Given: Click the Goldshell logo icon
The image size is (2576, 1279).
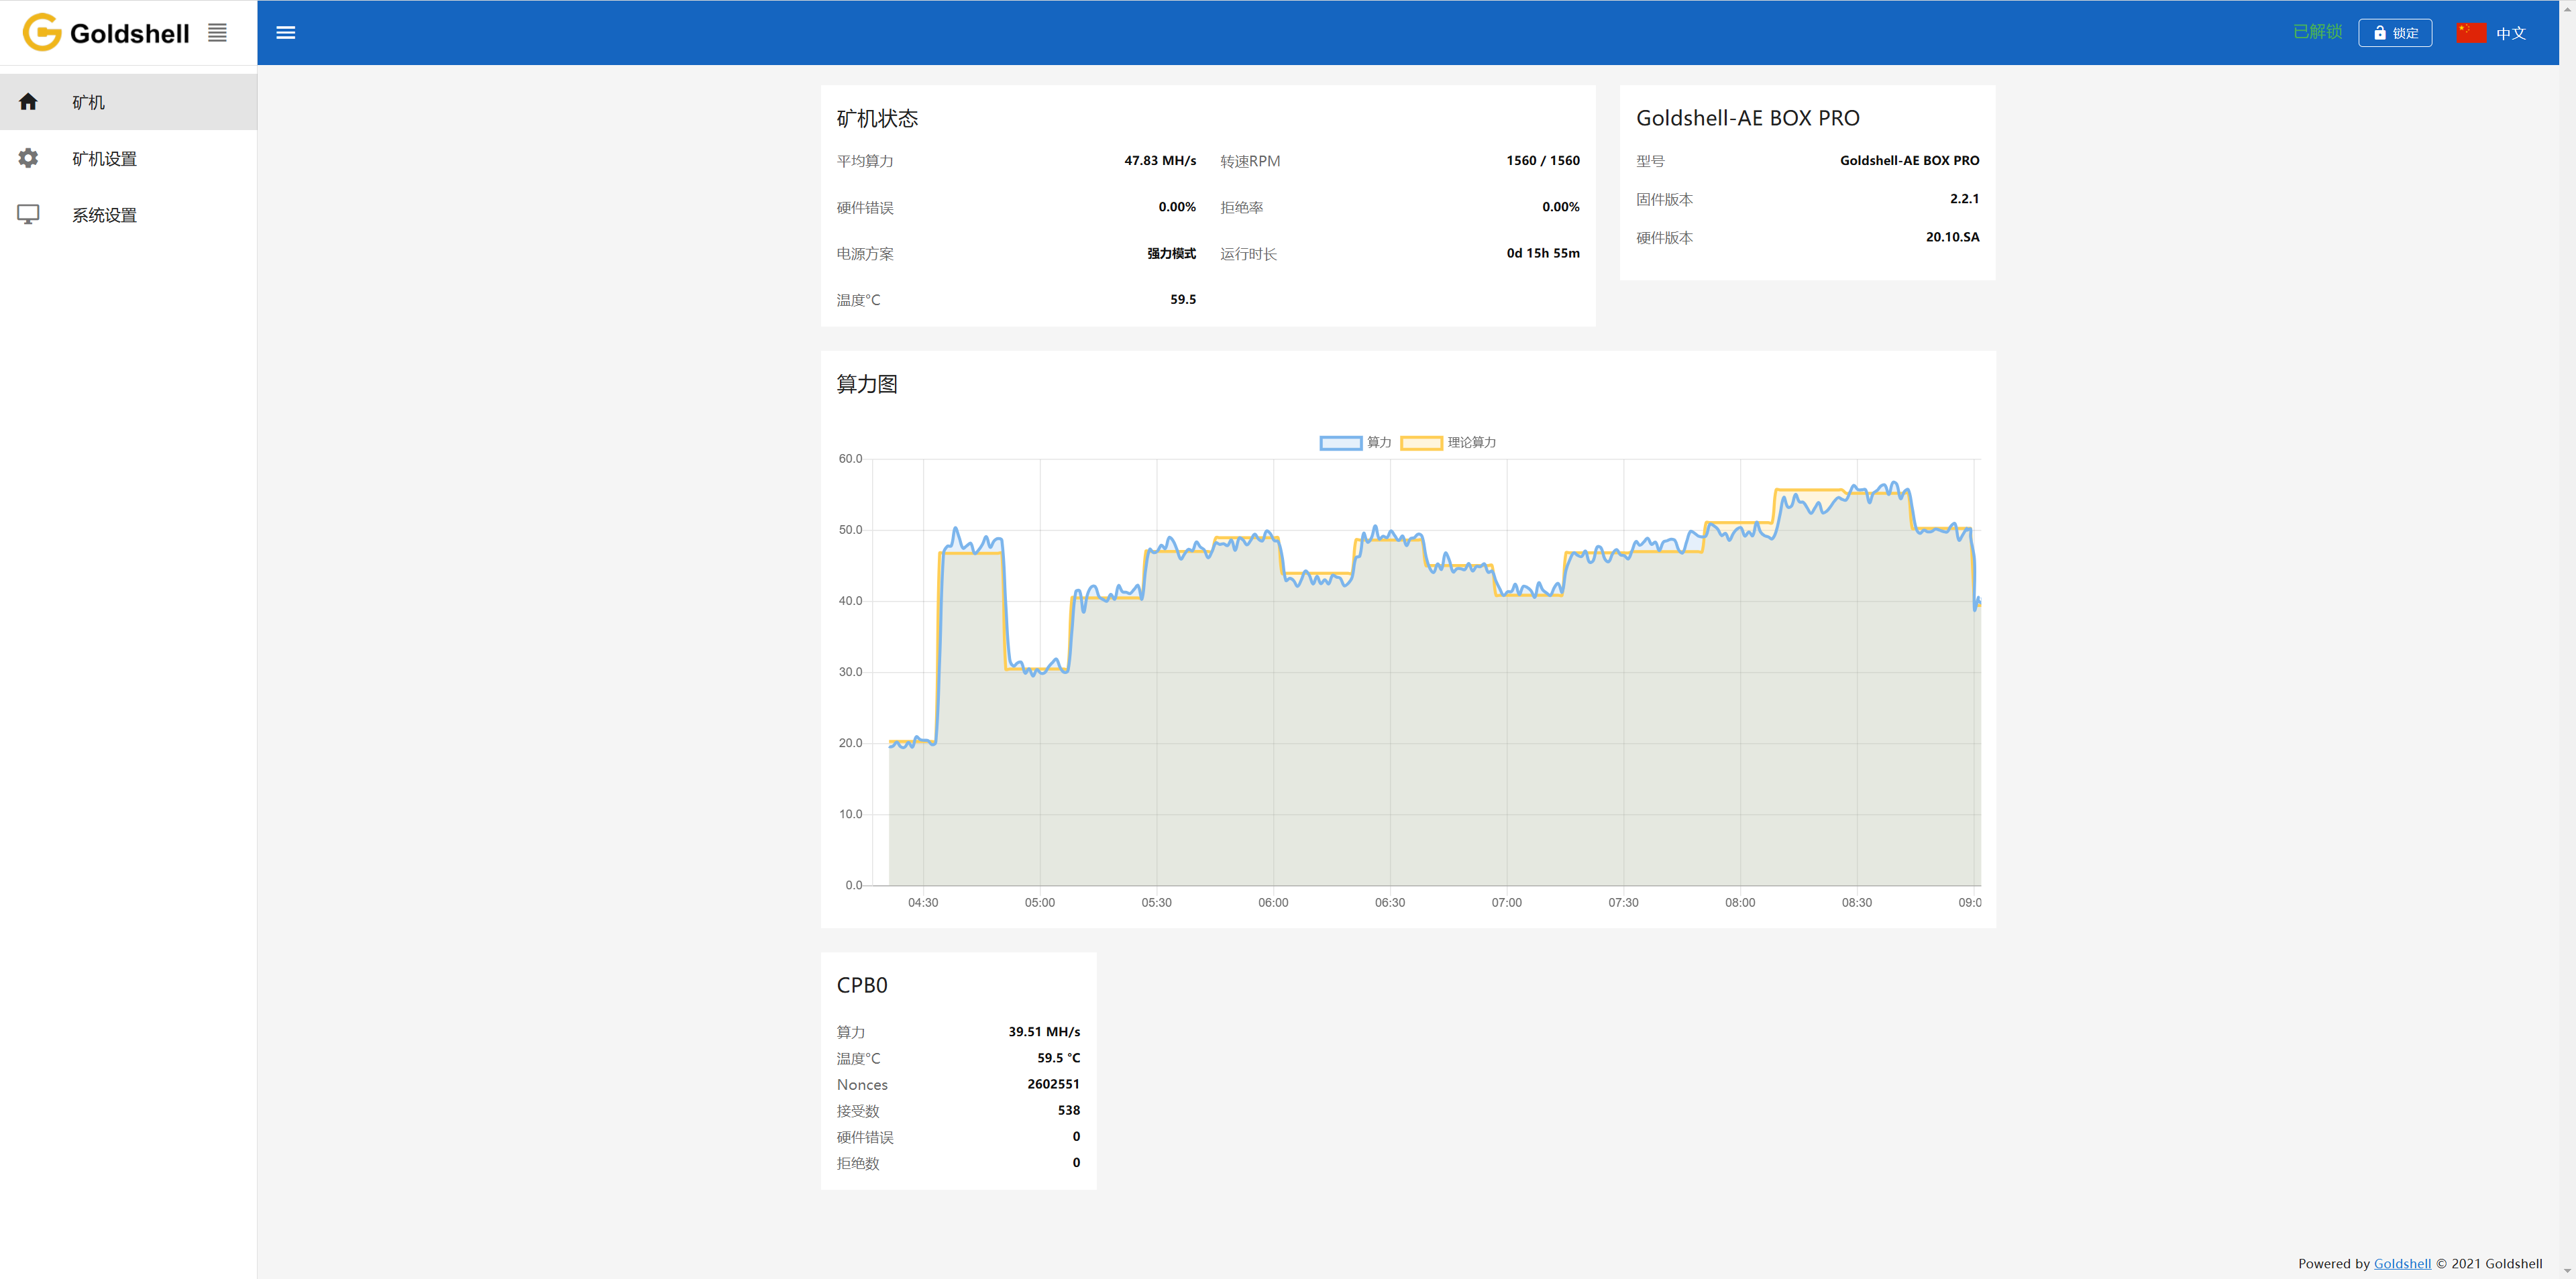Looking at the screenshot, I should [x=42, y=33].
